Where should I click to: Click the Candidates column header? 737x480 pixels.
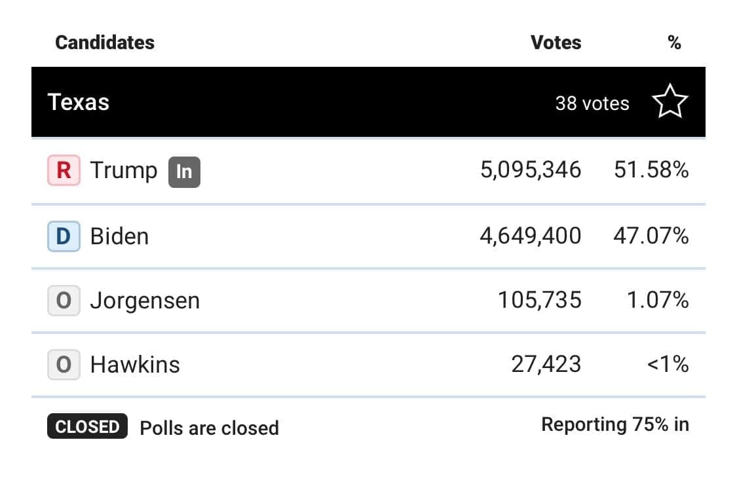coord(105,43)
